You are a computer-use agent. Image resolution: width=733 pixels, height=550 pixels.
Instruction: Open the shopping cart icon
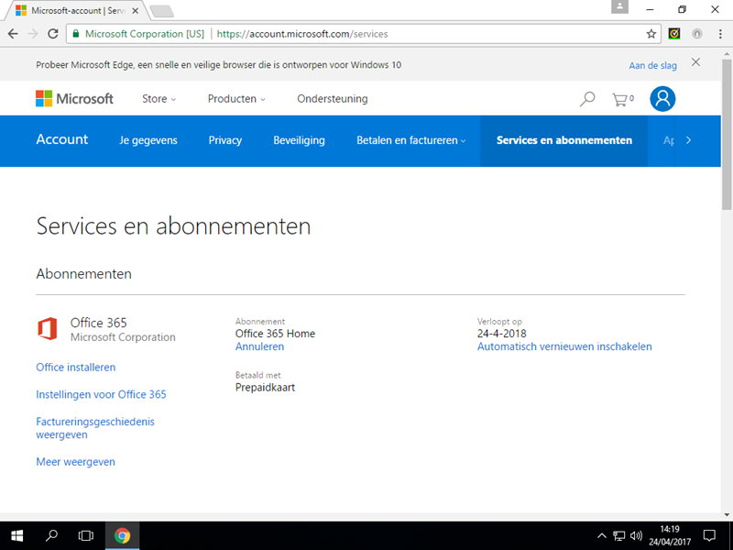[623, 99]
